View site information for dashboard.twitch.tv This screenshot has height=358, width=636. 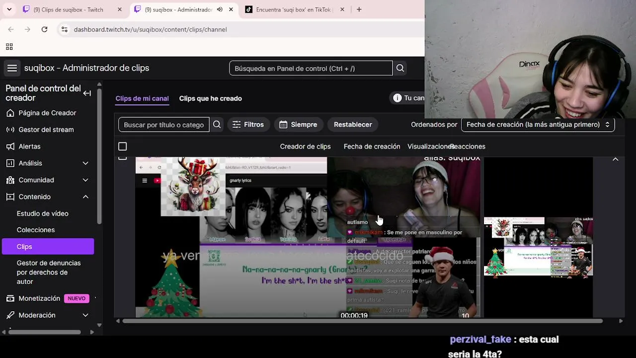(x=64, y=29)
